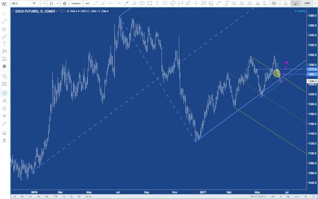Select the triangle pattern tool
The width and height of the screenshot is (318, 199).
(x=265, y=3)
